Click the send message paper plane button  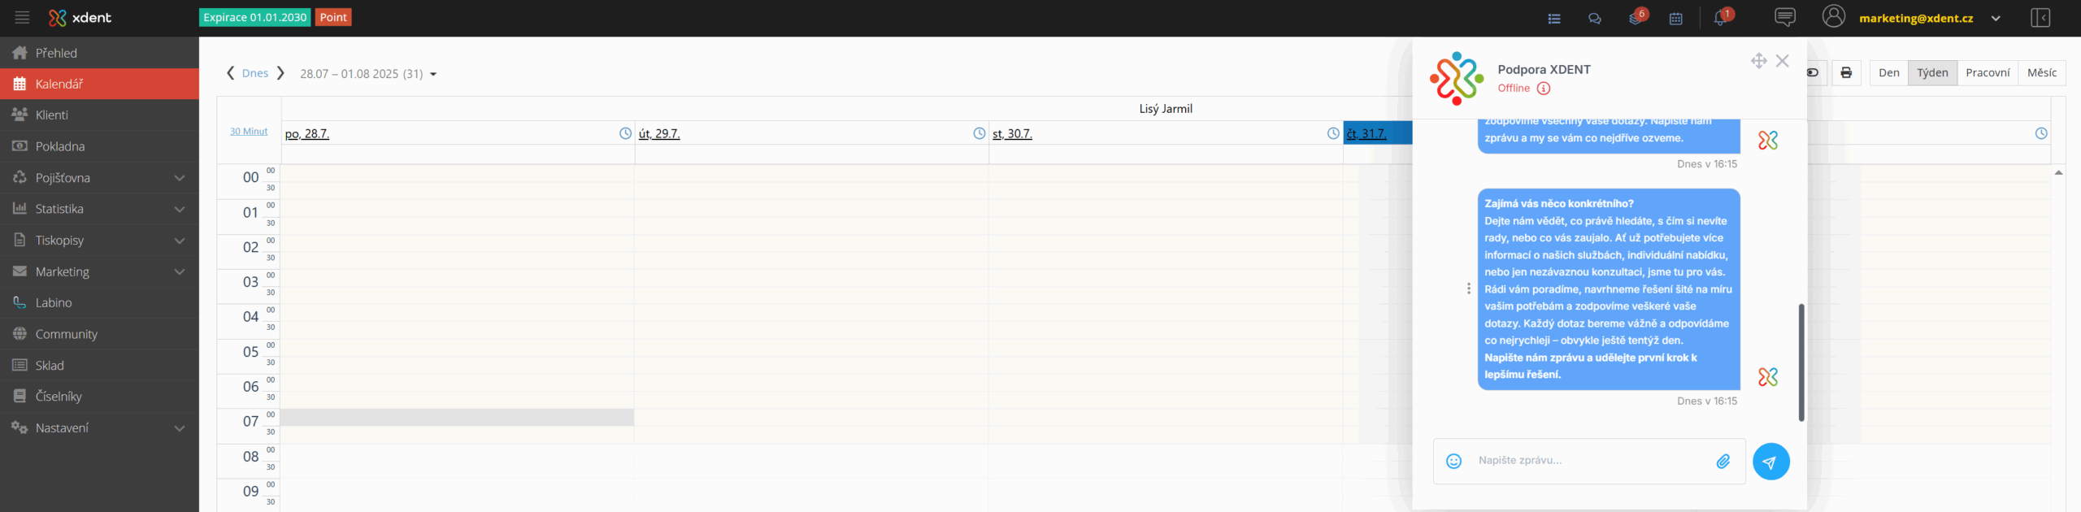click(1770, 462)
